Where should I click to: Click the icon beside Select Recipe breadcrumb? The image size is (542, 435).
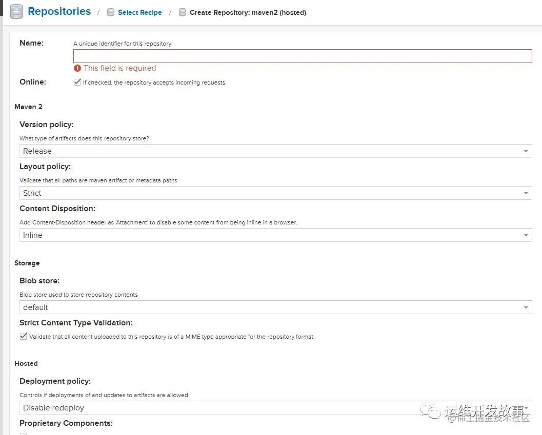tap(110, 13)
